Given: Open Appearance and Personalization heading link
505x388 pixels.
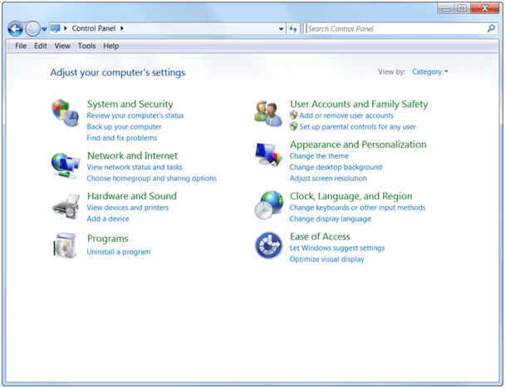Looking at the screenshot, I should click(x=358, y=145).
